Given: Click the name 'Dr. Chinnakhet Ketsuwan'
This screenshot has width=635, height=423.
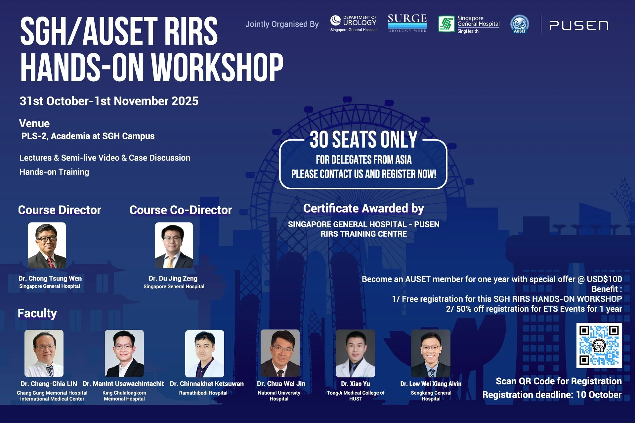Looking at the screenshot, I should pos(207,384).
